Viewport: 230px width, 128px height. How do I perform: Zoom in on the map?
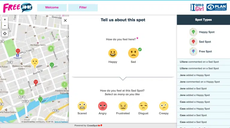(x=5, y=20)
